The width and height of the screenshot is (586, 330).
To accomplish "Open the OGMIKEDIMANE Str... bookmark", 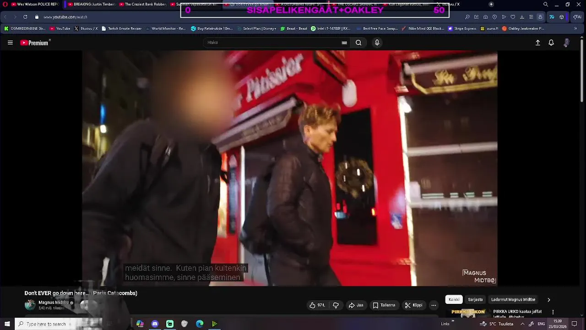I will 25,28.
